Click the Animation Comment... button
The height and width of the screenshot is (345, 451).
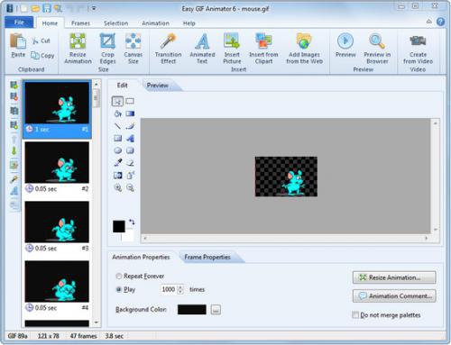(x=394, y=296)
